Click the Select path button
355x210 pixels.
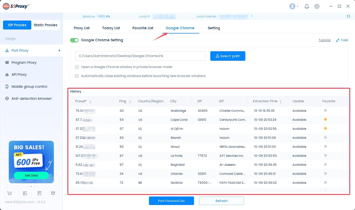click(x=228, y=56)
